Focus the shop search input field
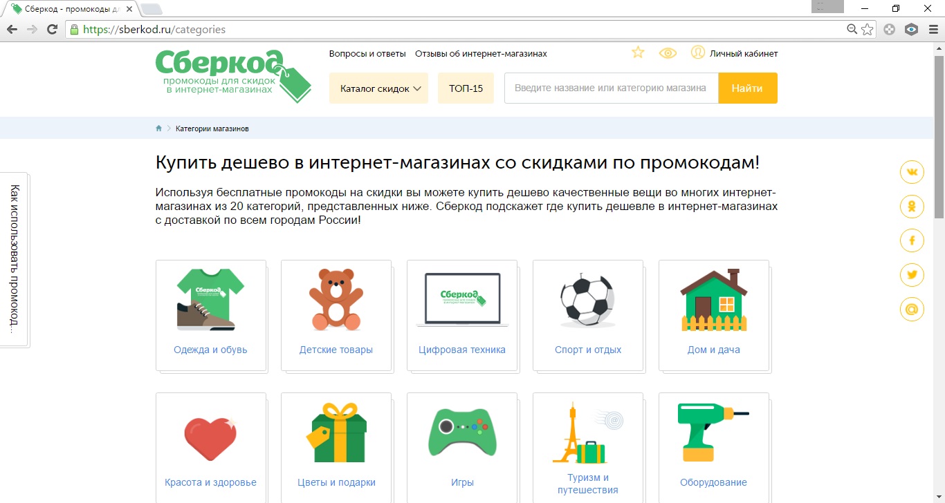This screenshot has height=503, width=945. pyautogui.click(x=611, y=88)
